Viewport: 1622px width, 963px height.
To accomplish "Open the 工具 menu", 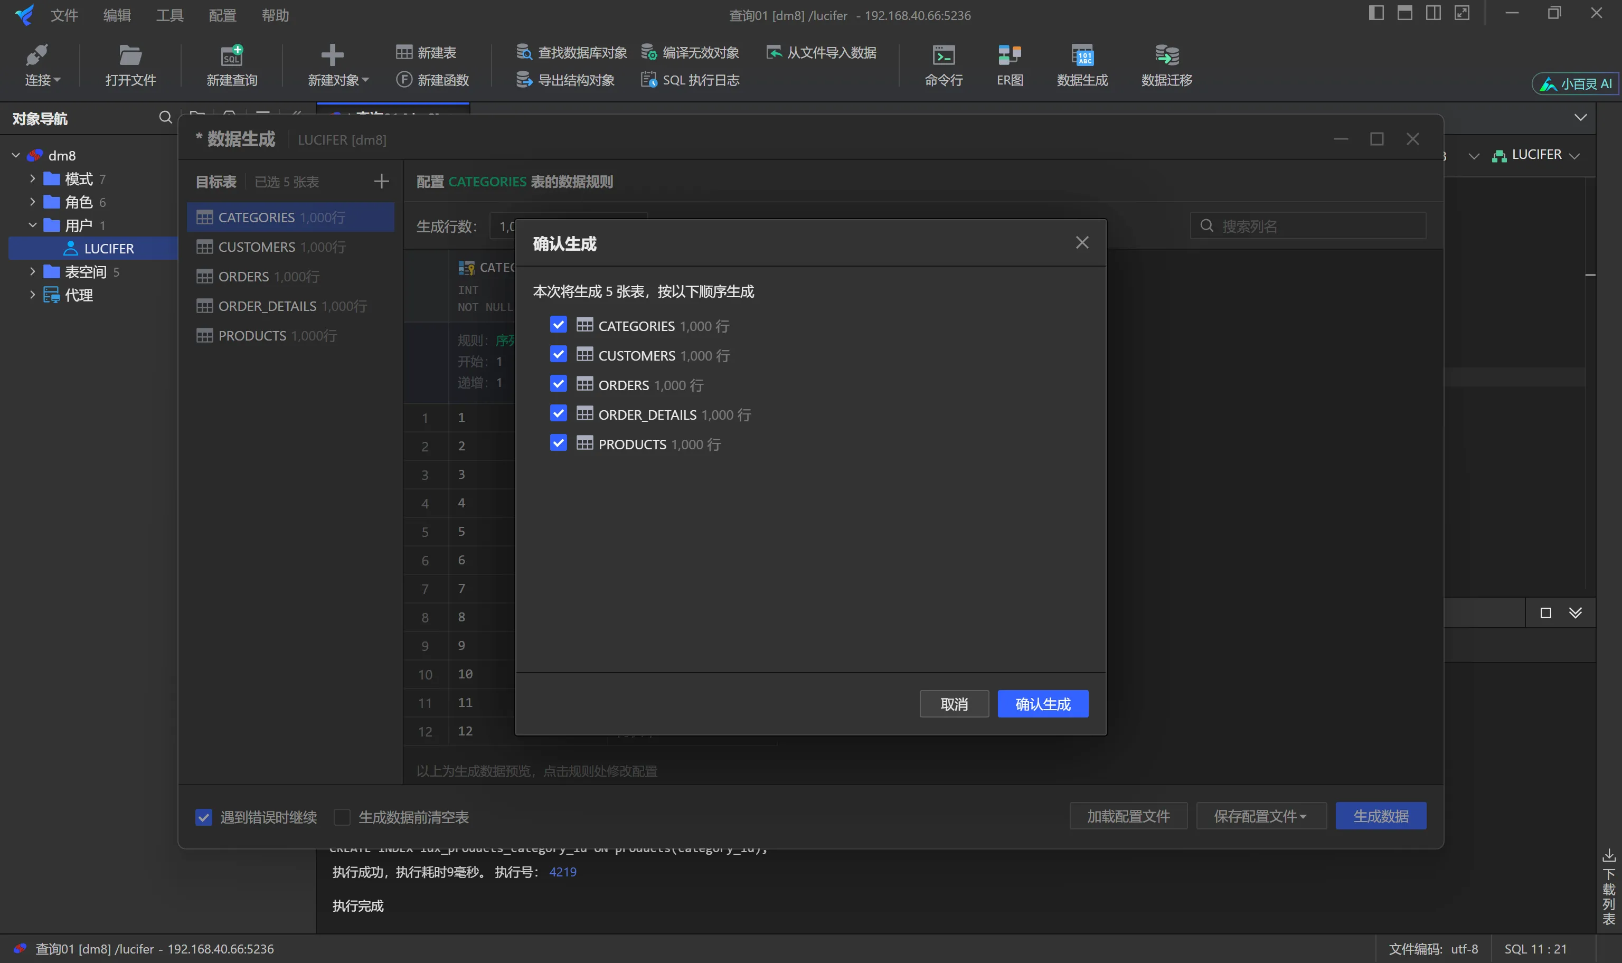I will [169, 15].
